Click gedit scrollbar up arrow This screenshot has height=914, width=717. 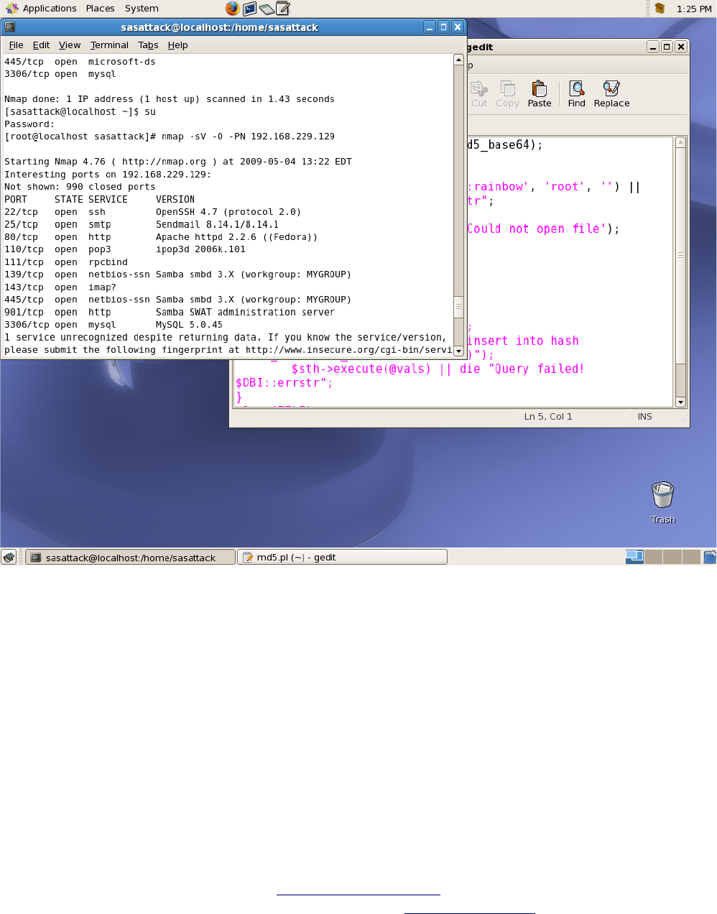[x=680, y=142]
